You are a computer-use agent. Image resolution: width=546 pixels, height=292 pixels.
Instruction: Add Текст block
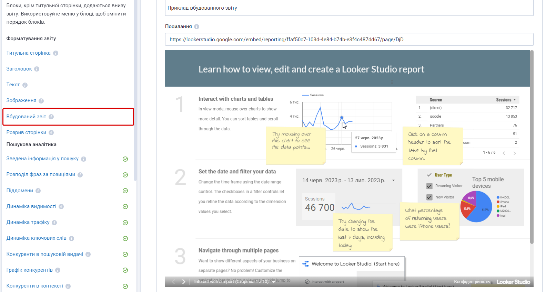(13, 85)
